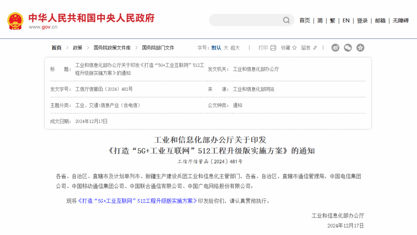Viewport: 417px width, 235px height.
Task: Switch font size to 超大
Action: [235, 48]
